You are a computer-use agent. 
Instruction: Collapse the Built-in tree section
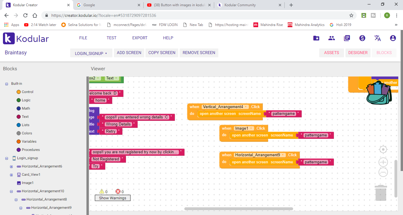click(6, 84)
